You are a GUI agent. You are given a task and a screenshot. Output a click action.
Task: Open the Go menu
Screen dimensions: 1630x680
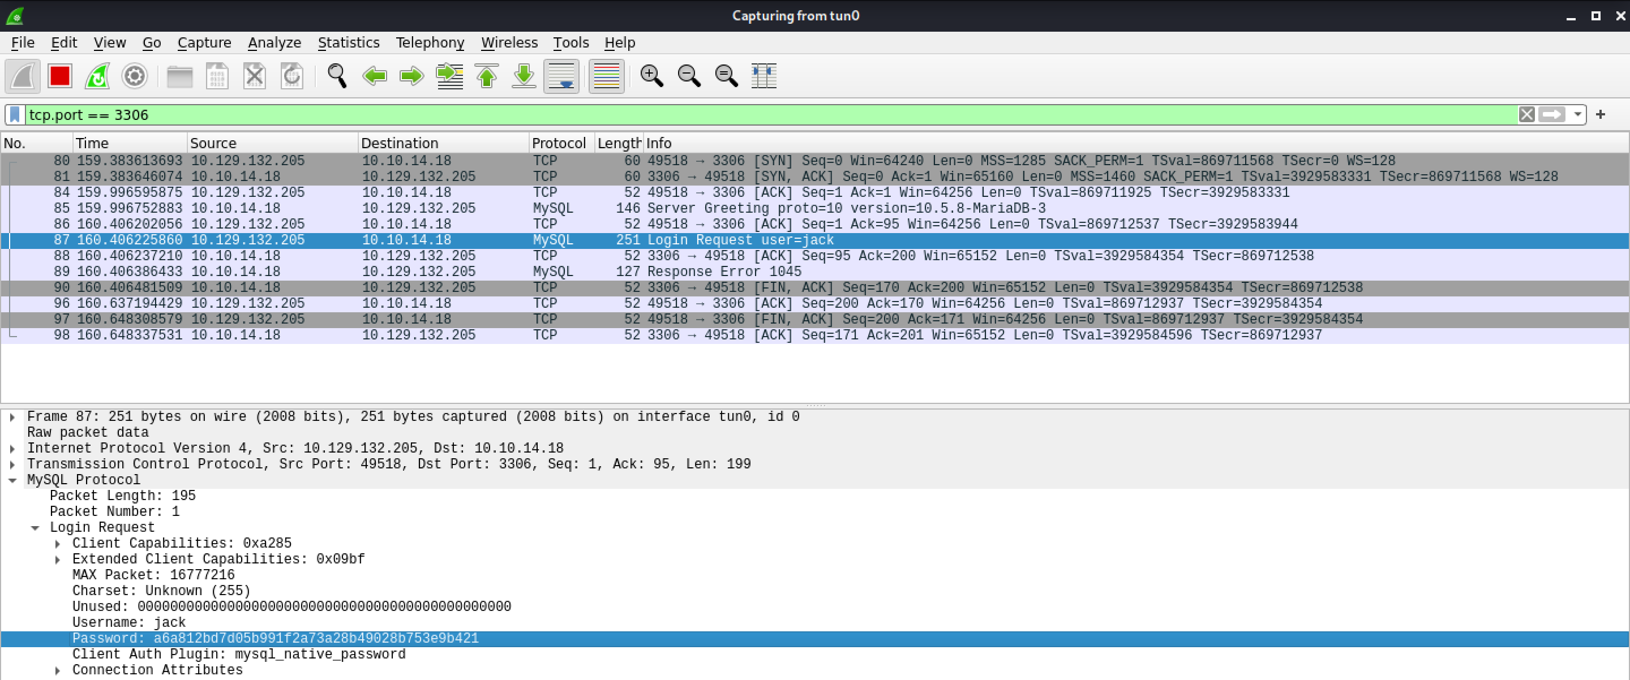point(151,42)
